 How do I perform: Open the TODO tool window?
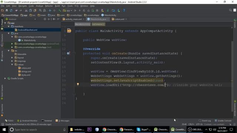click(9, 121)
